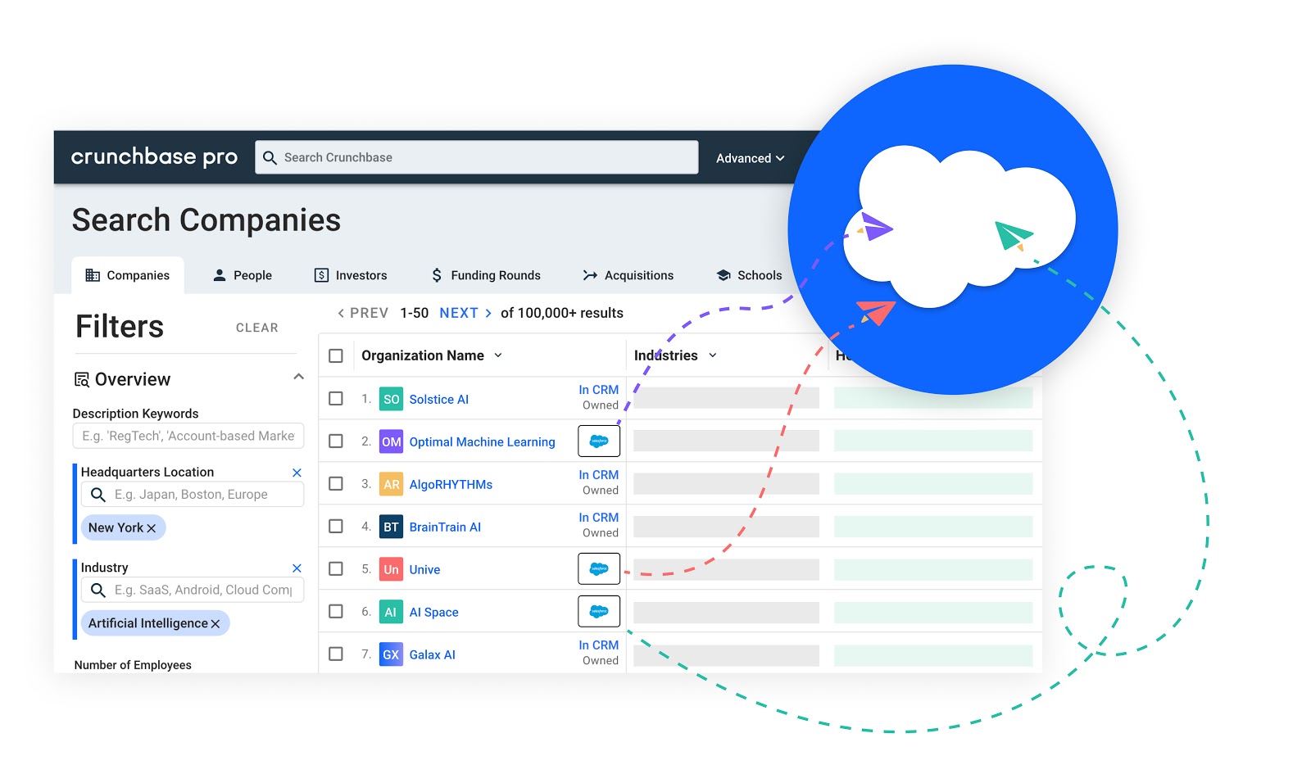The height and width of the screenshot is (774, 1311).
Task: Check the box beside AI Space
Action: 336,611
